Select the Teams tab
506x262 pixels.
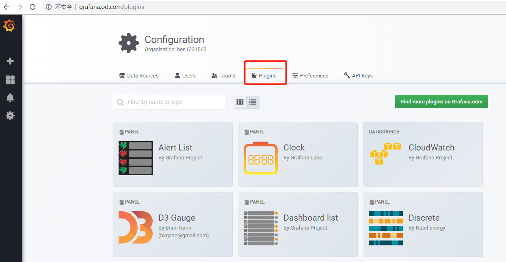tap(223, 76)
